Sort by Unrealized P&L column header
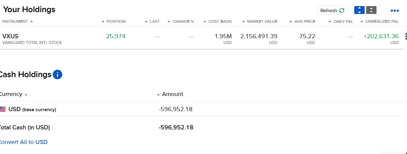This screenshot has width=407, height=154. (382, 22)
